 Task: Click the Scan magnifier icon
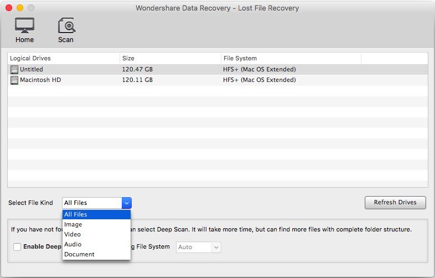(x=66, y=25)
